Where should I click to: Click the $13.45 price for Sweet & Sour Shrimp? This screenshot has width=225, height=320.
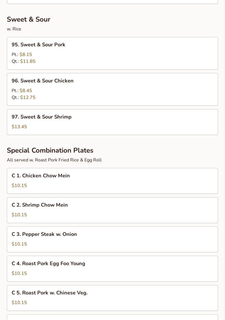pyautogui.click(x=19, y=126)
